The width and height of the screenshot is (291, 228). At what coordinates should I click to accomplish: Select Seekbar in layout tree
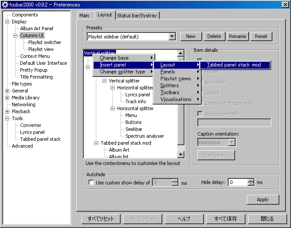click(x=134, y=129)
